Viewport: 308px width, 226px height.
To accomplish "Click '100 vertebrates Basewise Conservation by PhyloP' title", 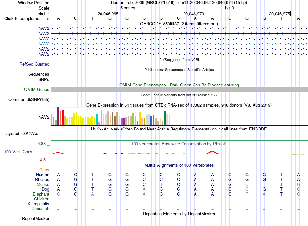I will [179, 144].
